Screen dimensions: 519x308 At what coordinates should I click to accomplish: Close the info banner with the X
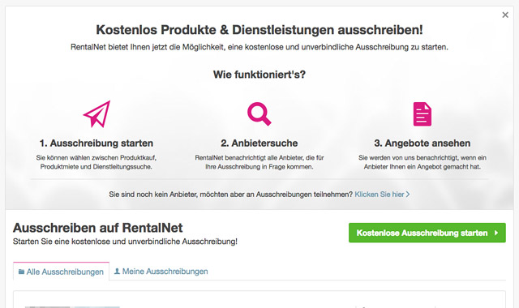pyautogui.click(x=505, y=15)
